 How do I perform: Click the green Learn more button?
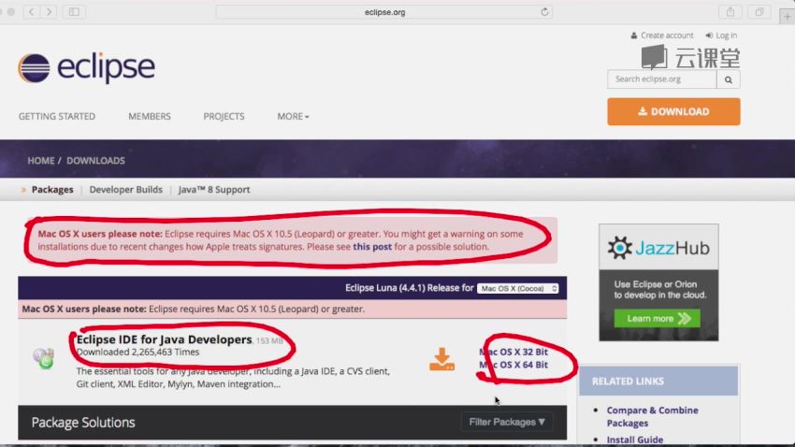coord(658,318)
